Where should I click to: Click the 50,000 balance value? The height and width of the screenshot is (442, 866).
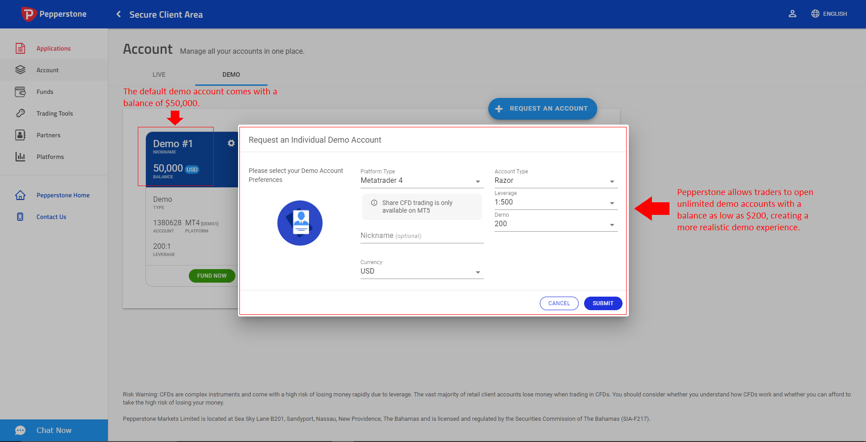pos(168,168)
